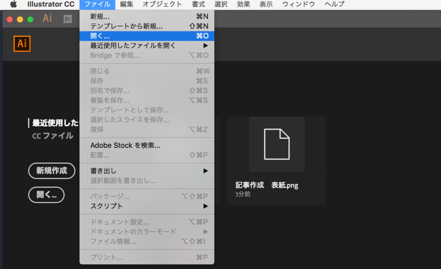Screen dimensions: 441x269
Task: Click the Apple menu icon
Action: 13,4
